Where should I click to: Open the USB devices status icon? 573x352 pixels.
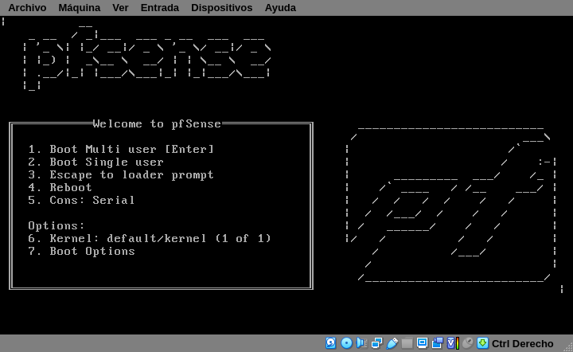[x=392, y=343]
